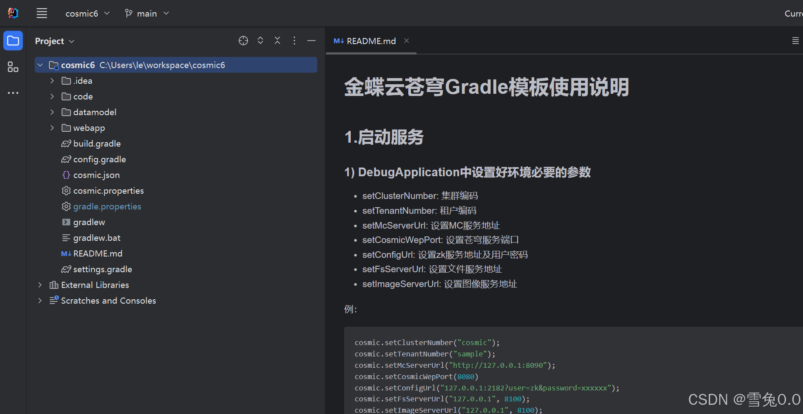This screenshot has width=803, height=414.
Task: Click the "setConfigUrl" bullet line
Action: point(445,255)
